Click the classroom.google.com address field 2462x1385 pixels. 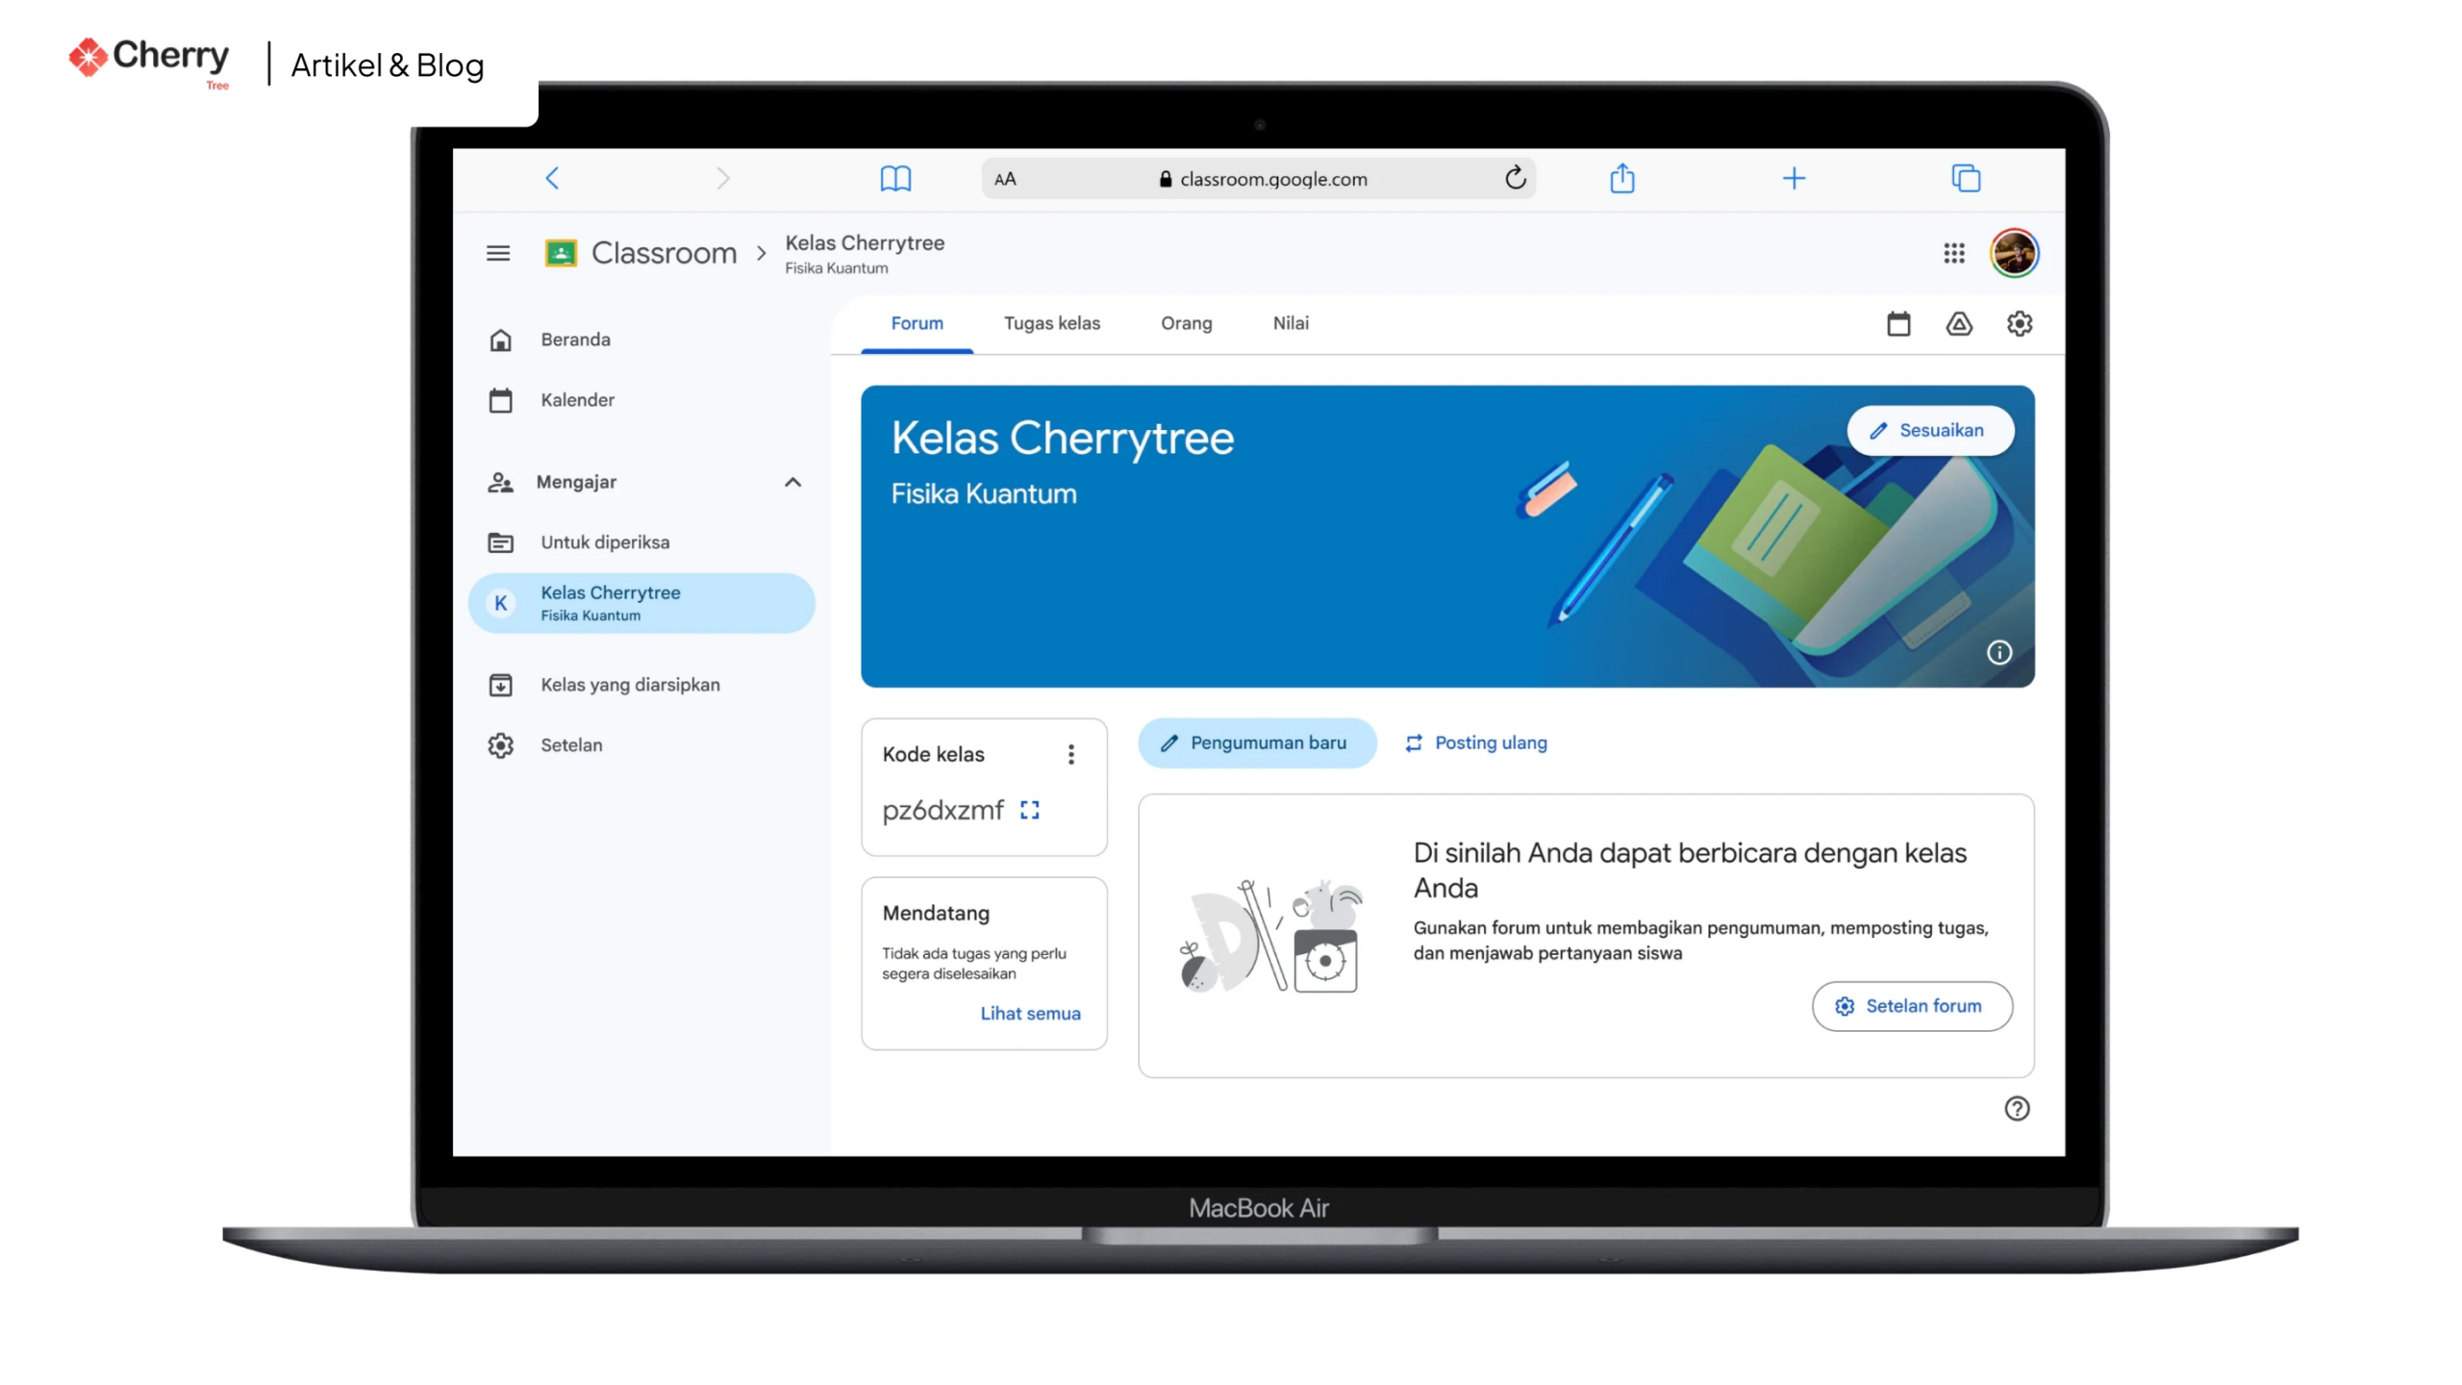1258,179
